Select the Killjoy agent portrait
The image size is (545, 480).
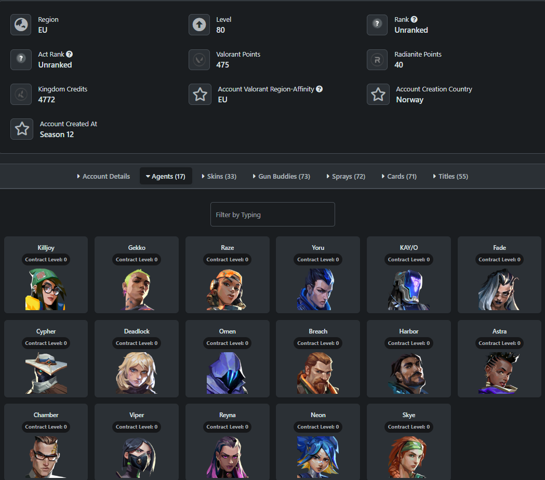46,289
